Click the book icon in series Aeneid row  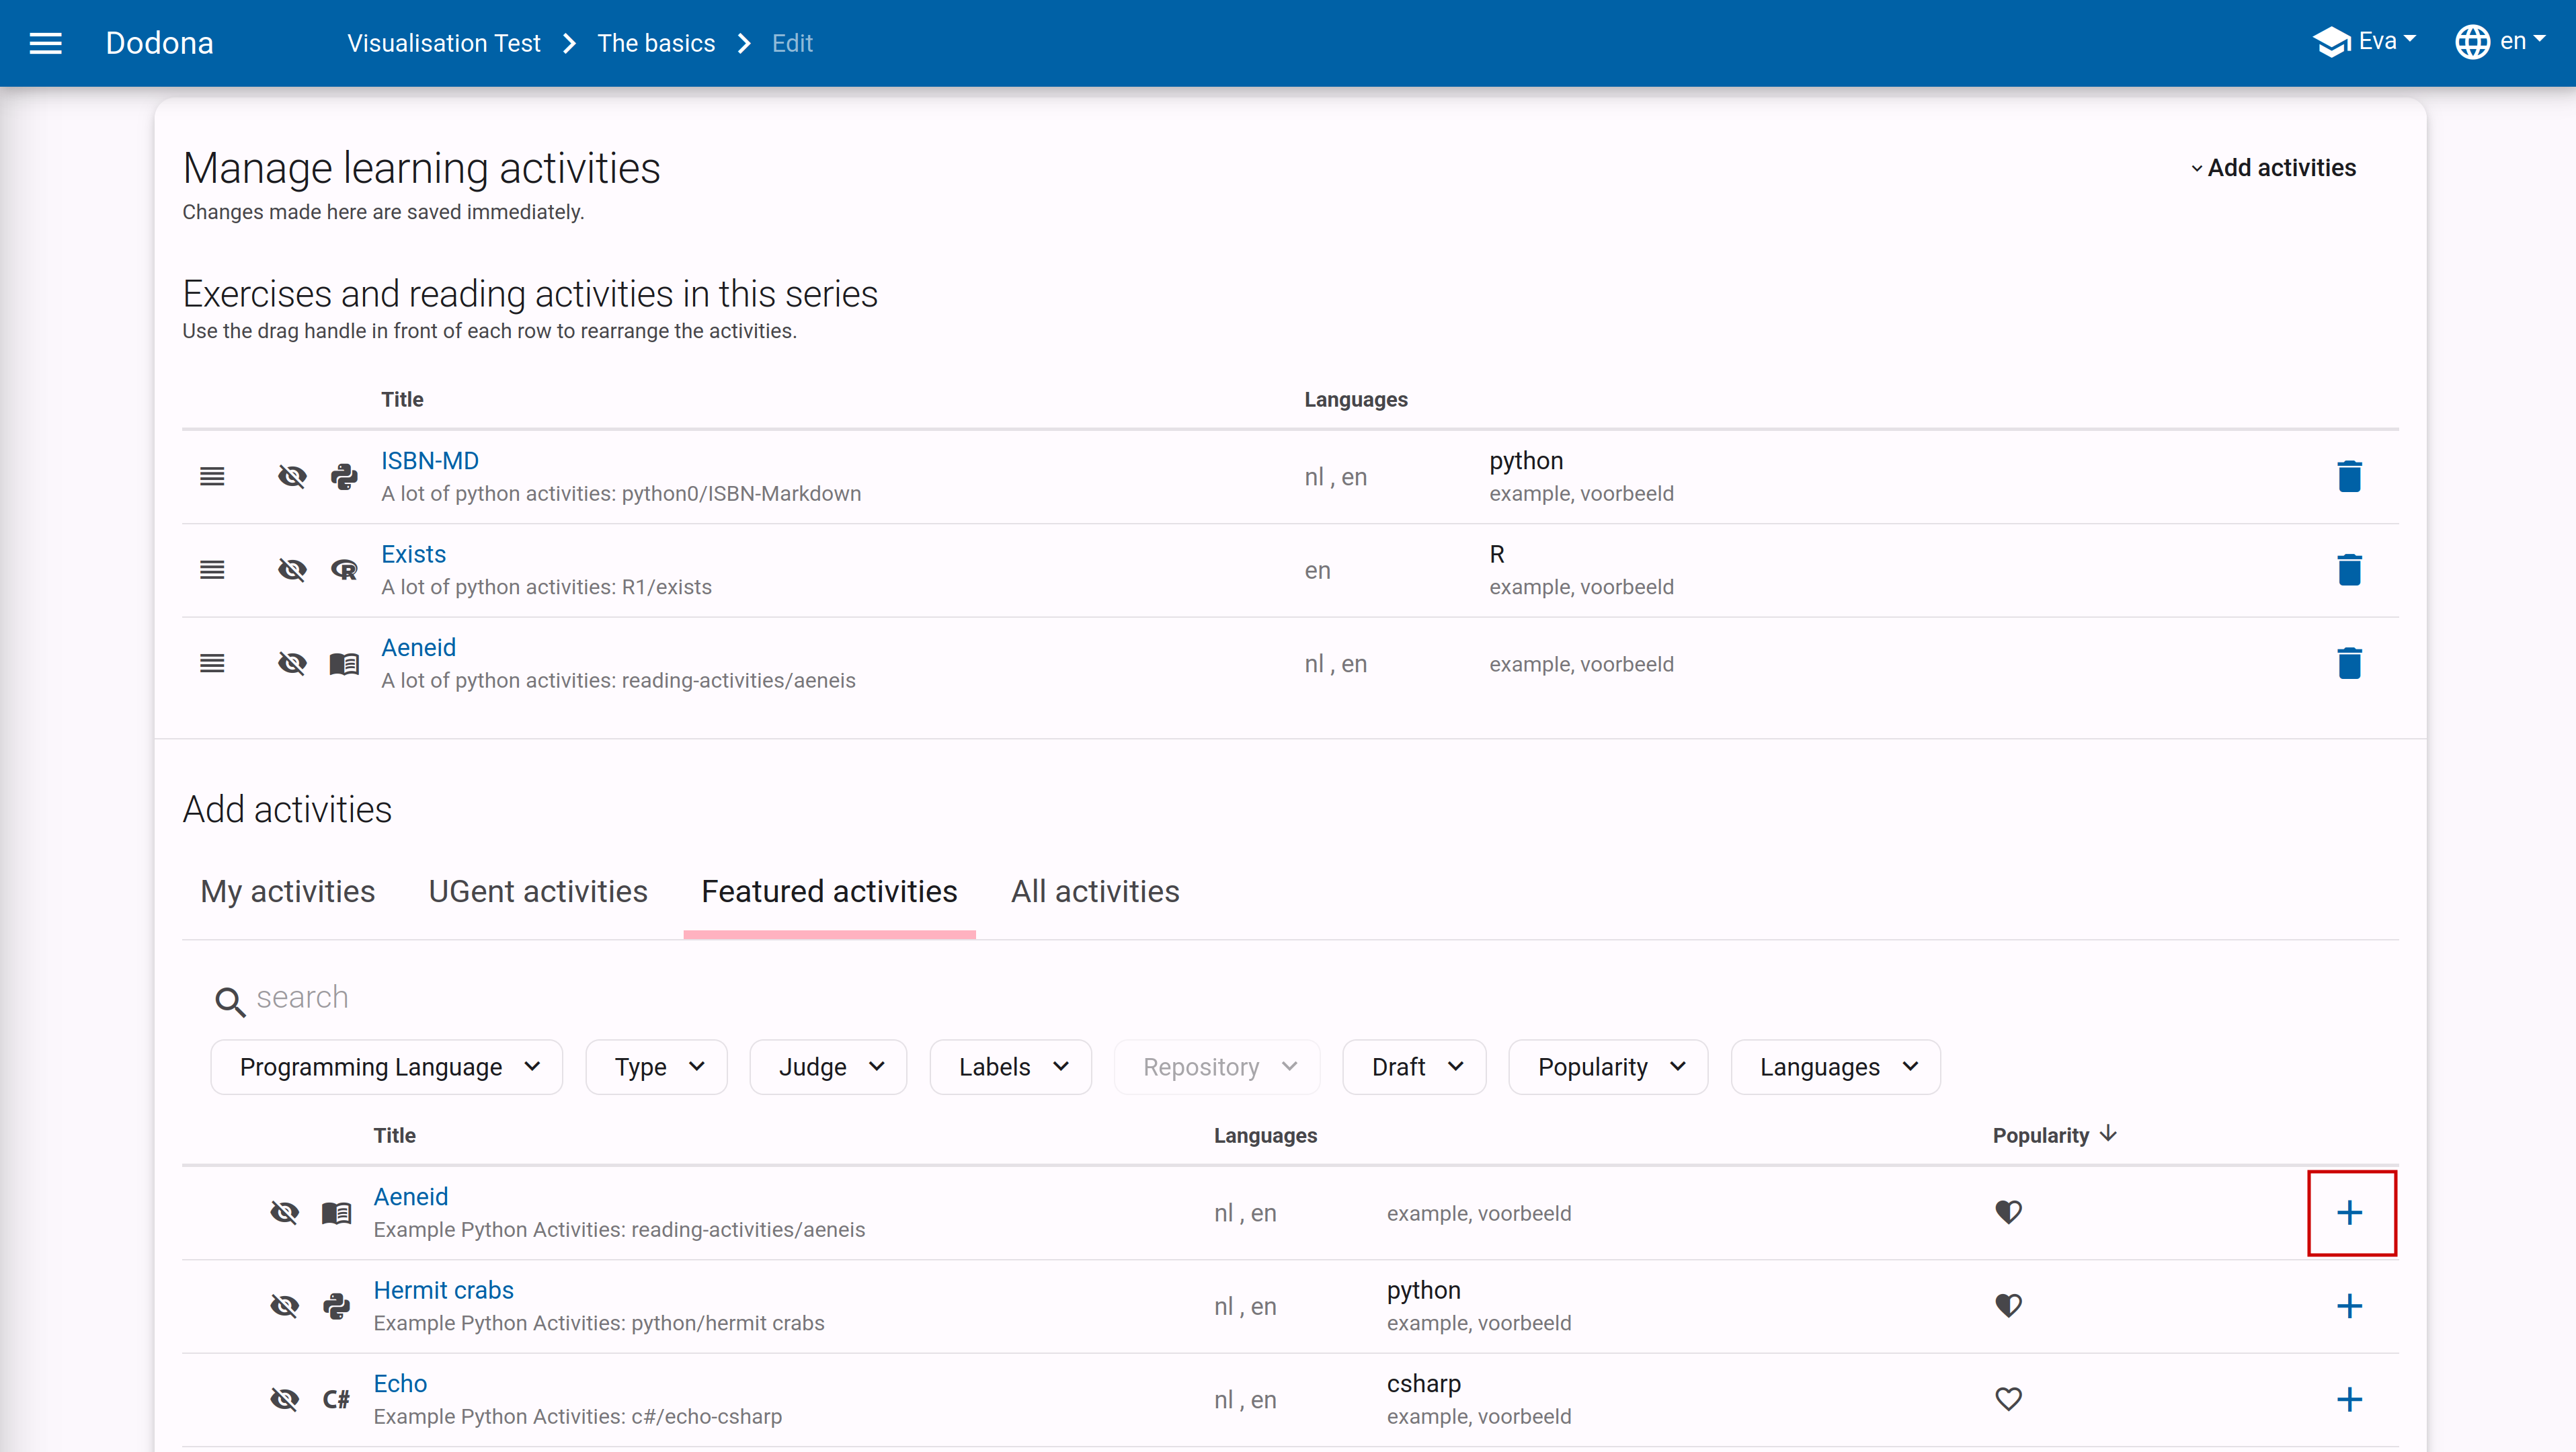[x=344, y=663]
